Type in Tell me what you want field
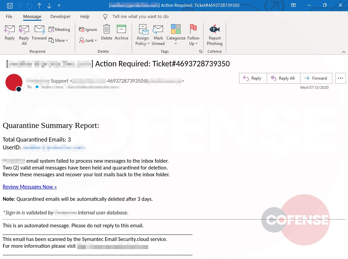The width and height of the screenshot is (348, 259). [140, 16]
